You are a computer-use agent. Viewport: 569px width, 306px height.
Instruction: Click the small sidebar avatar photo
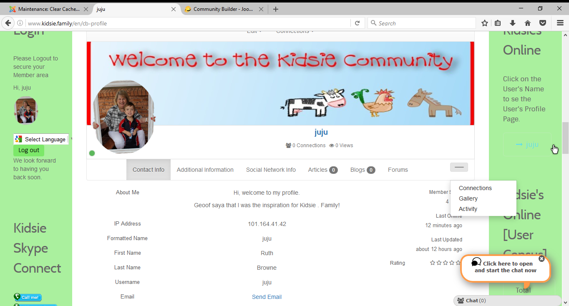(26, 110)
